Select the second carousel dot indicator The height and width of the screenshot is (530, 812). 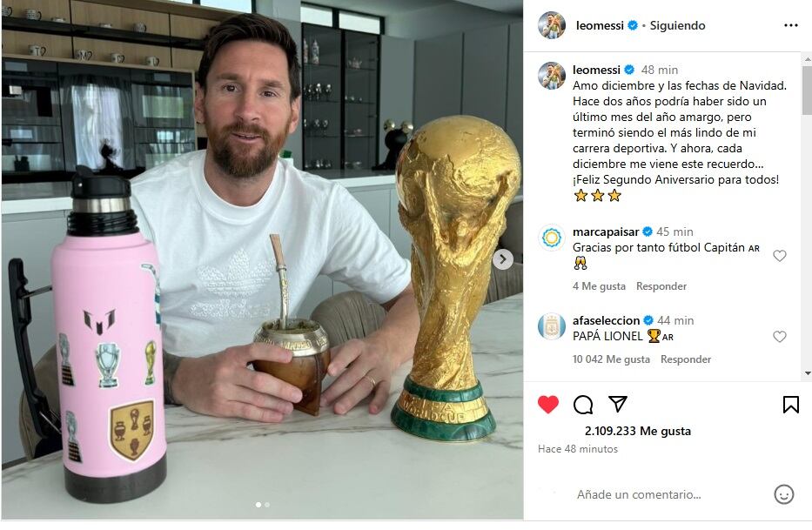pyautogui.click(x=267, y=505)
